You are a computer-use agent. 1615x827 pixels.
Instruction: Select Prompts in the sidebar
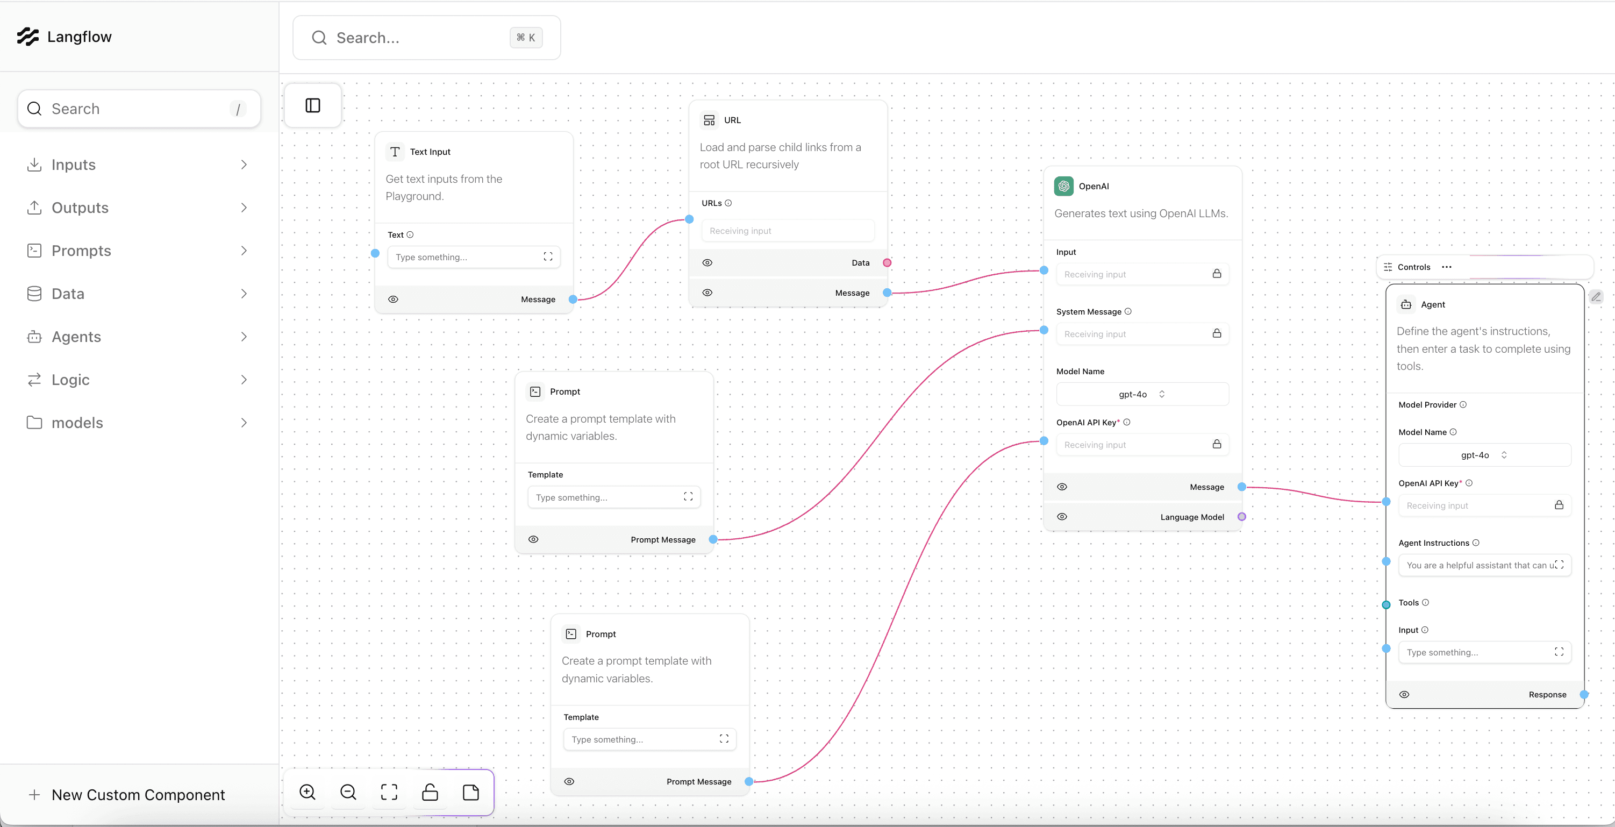pyautogui.click(x=81, y=250)
